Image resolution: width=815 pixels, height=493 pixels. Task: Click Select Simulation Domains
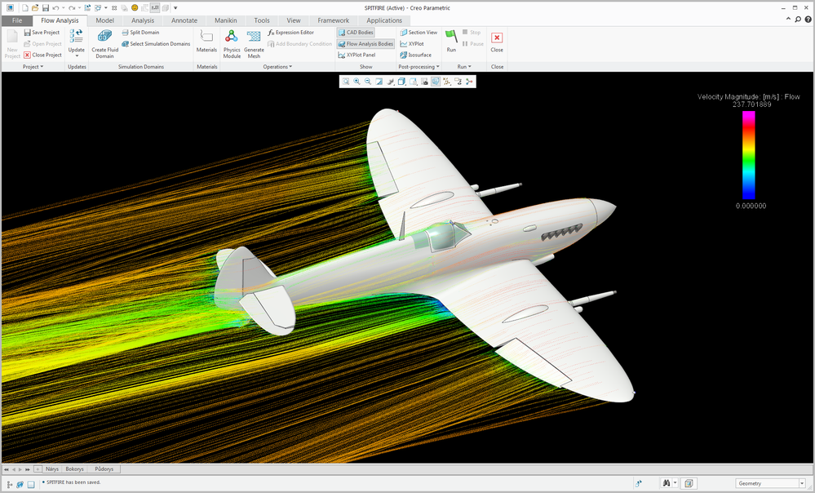[156, 44]
